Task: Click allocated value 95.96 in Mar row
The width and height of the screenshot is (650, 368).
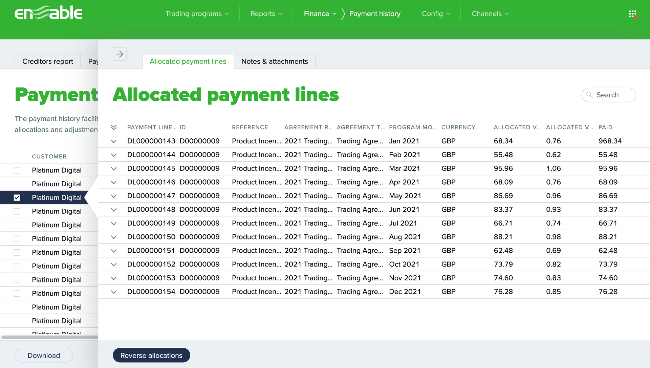Action: (x=503, y=168)
